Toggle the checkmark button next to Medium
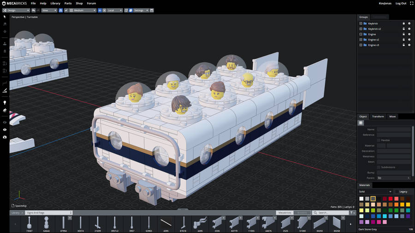Viewport: 415px width, 233px height. click(66, 10)
